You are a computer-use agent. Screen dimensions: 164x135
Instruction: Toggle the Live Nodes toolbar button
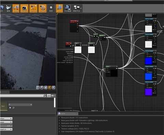pos(33,8)
